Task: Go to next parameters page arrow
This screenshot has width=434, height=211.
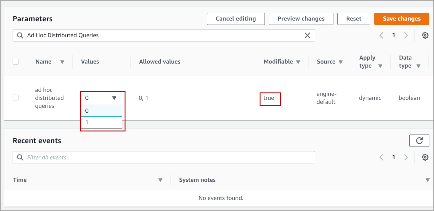Action: [406, 35]
